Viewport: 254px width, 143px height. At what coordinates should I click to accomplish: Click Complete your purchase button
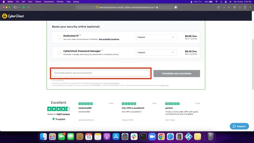[176, 73]
